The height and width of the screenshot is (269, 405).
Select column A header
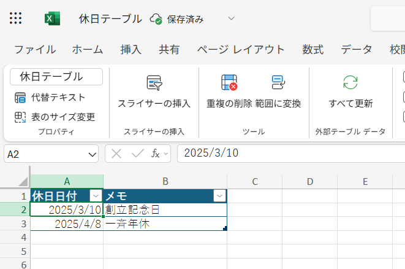[x=67, y=182]
